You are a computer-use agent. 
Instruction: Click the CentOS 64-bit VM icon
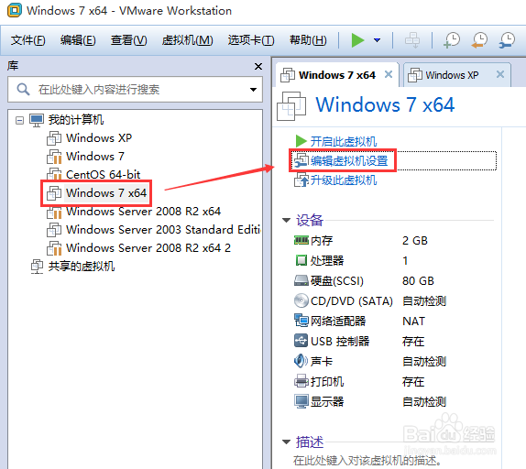pyautogui.click(x=54, y=174)
